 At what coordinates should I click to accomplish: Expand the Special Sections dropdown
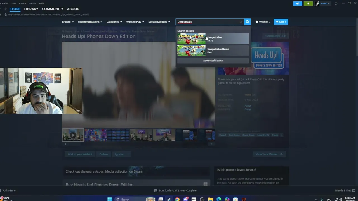coord(159,22)
